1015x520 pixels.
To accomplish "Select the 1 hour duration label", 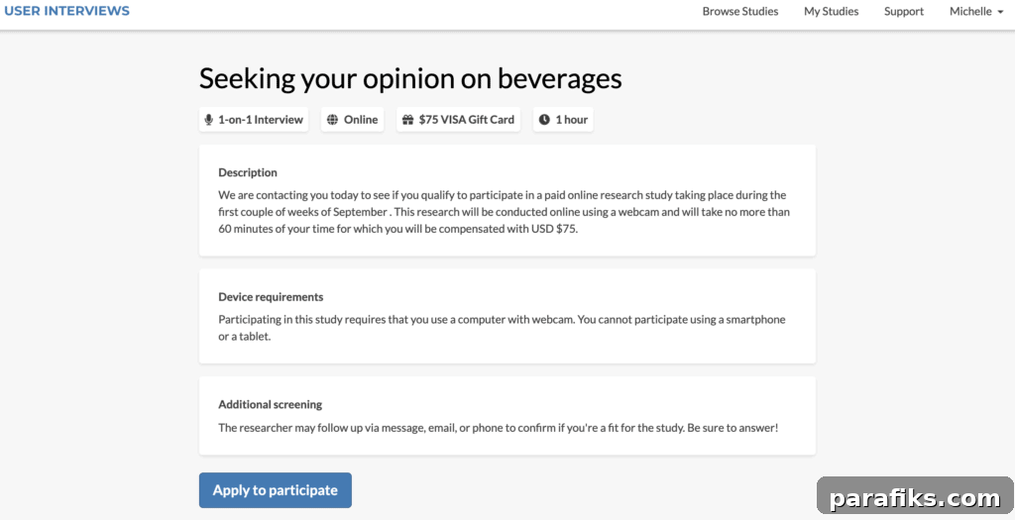I will pos(572,120).
